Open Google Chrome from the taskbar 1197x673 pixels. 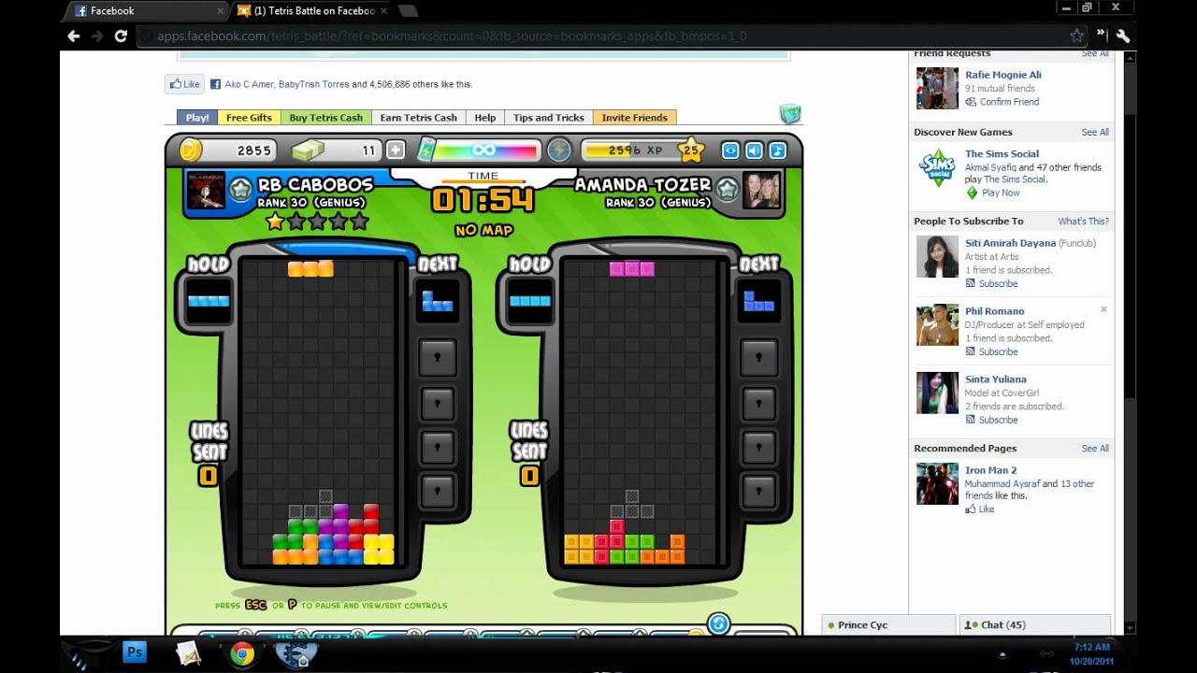[x=242, y=653]
